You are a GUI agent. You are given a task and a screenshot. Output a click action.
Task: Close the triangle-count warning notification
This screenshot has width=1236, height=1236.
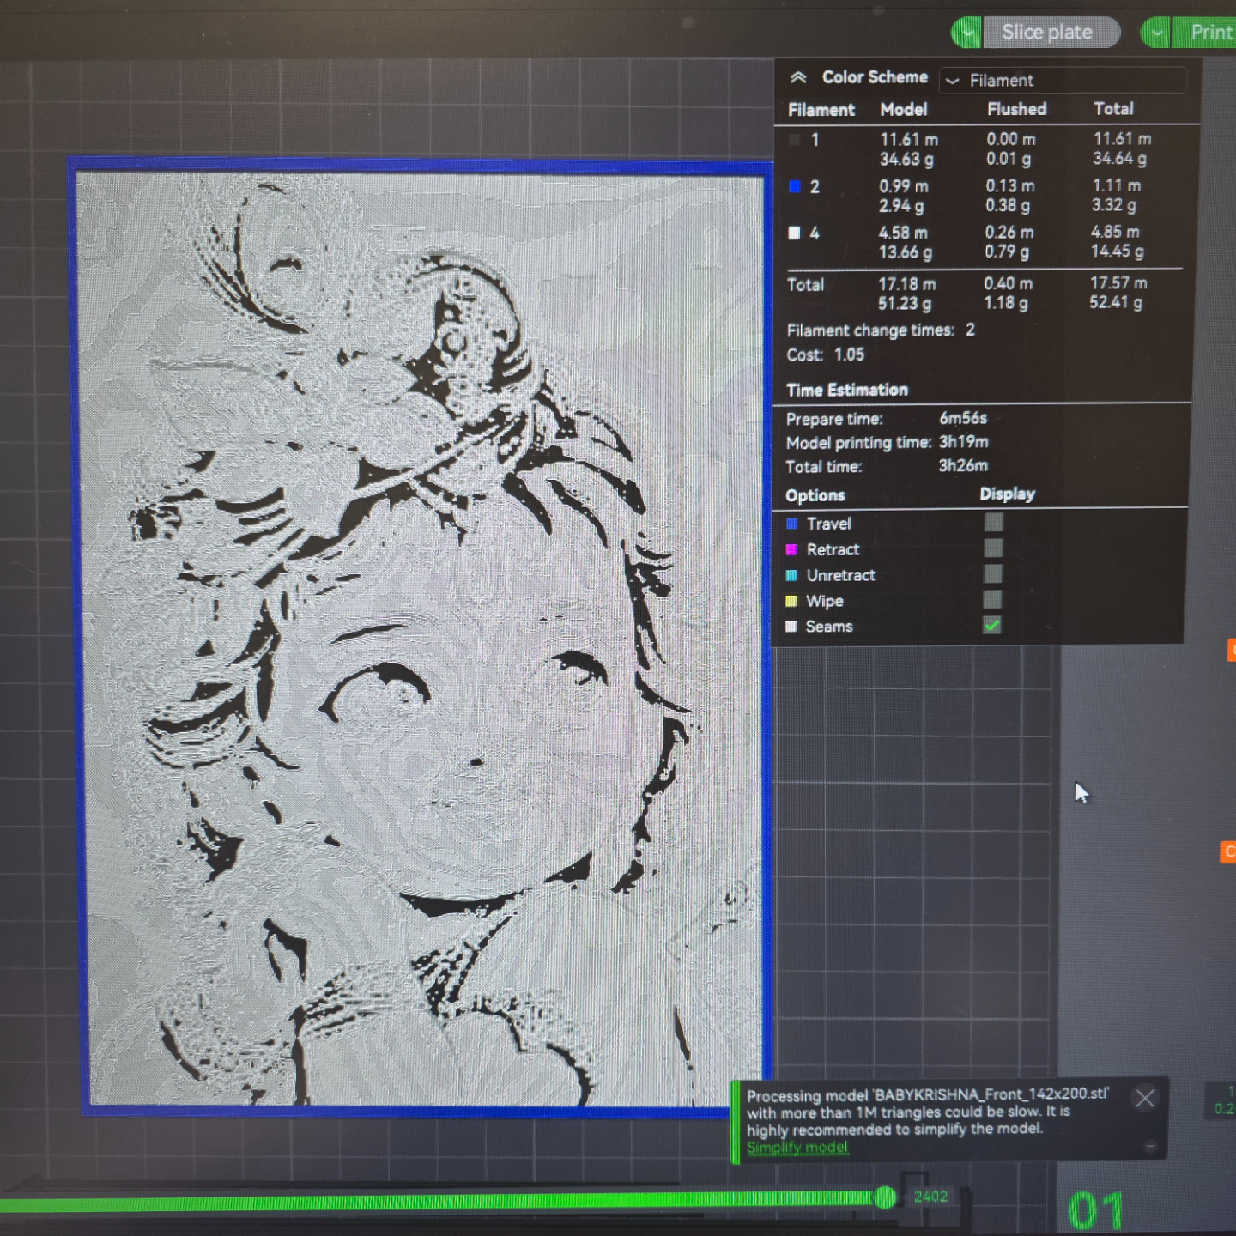pos(1144,1098)
